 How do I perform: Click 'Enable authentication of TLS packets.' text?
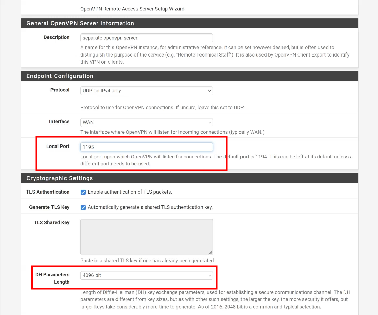[x=130, y=192]
